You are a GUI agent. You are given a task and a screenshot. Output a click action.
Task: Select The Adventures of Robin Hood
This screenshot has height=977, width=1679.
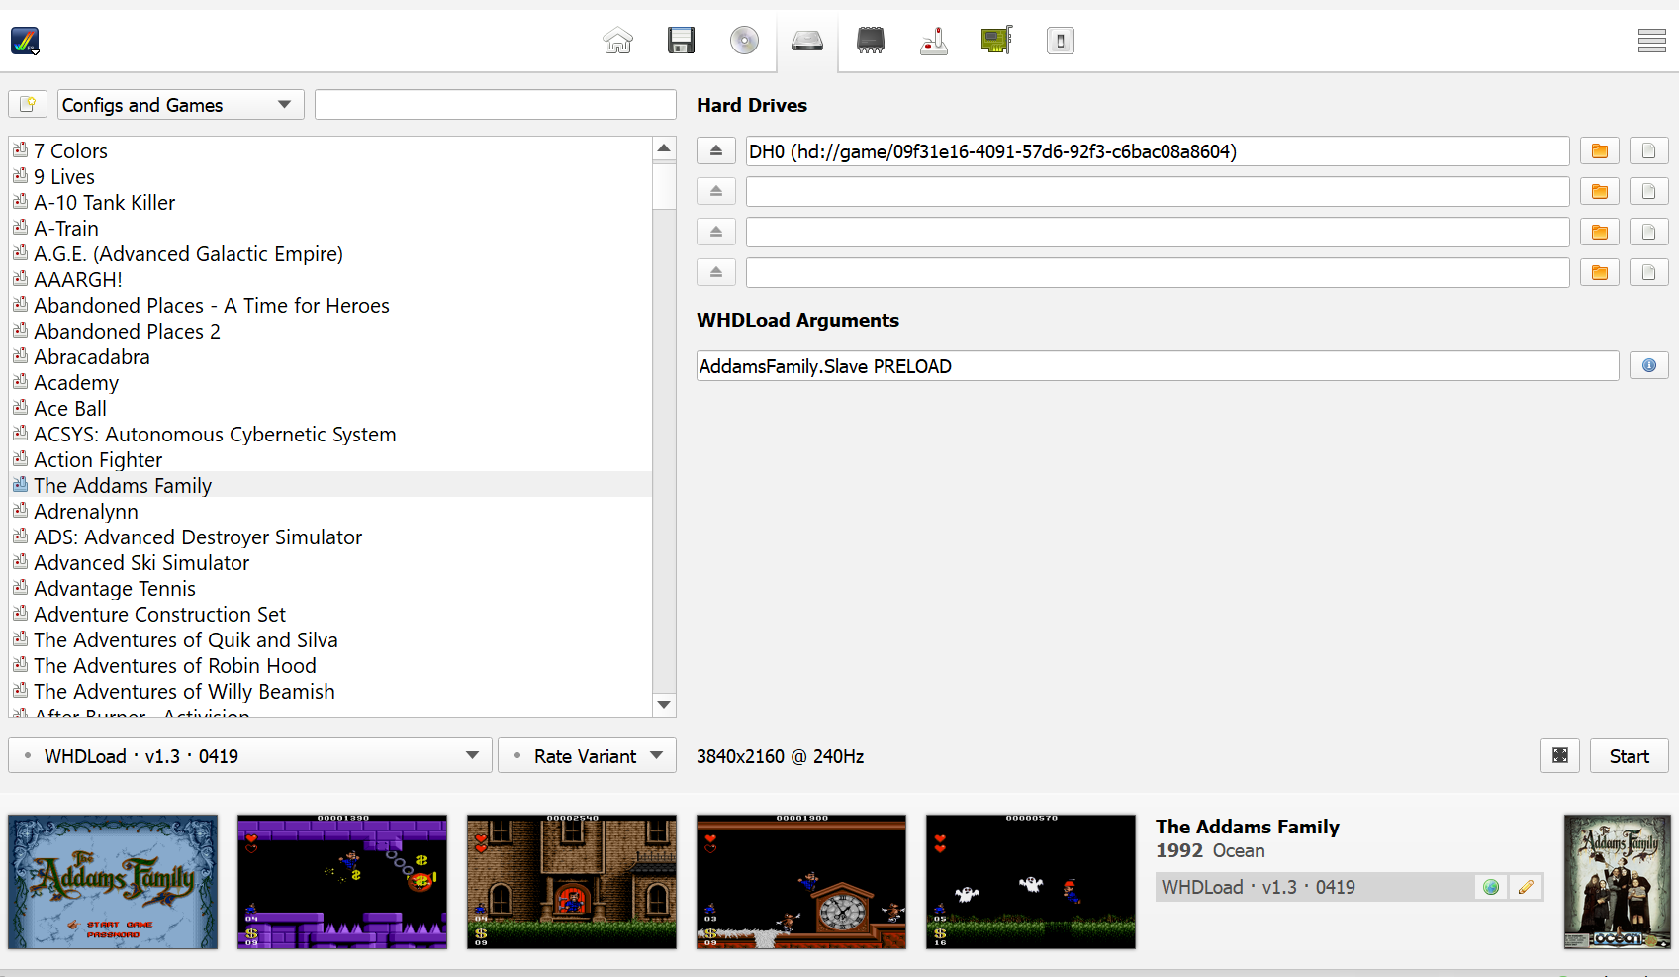[330, 665]
